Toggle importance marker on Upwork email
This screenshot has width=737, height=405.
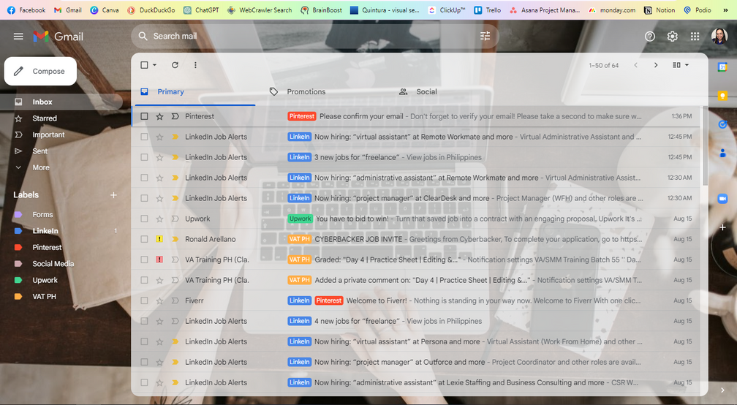click(x=175, y=219)
